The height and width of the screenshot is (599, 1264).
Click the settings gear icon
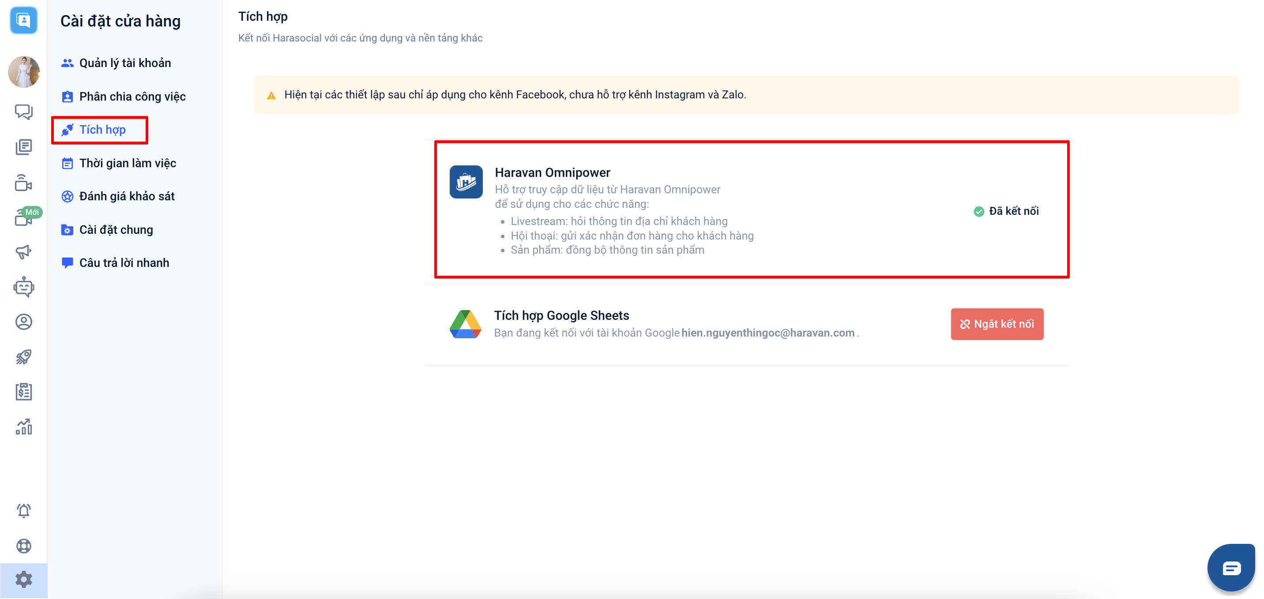[x=23, y=580]
